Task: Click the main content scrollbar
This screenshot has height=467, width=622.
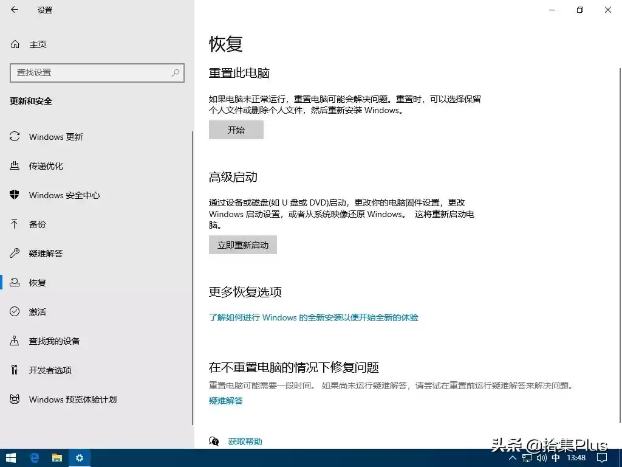Action: [x=620, y=246]
